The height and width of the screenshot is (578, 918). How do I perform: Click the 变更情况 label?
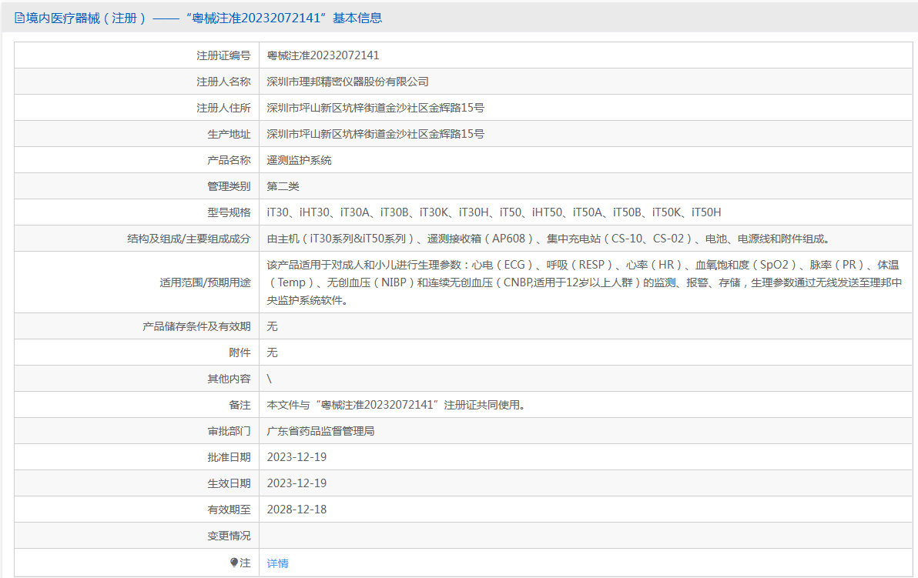click(x=228, y=536)
